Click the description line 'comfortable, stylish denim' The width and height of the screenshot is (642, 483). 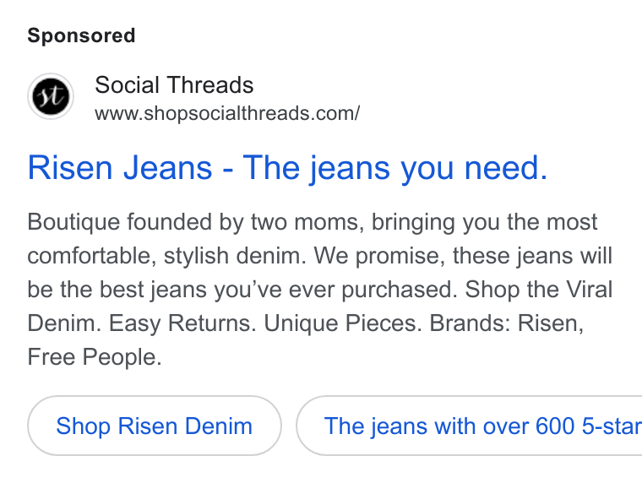166,256
